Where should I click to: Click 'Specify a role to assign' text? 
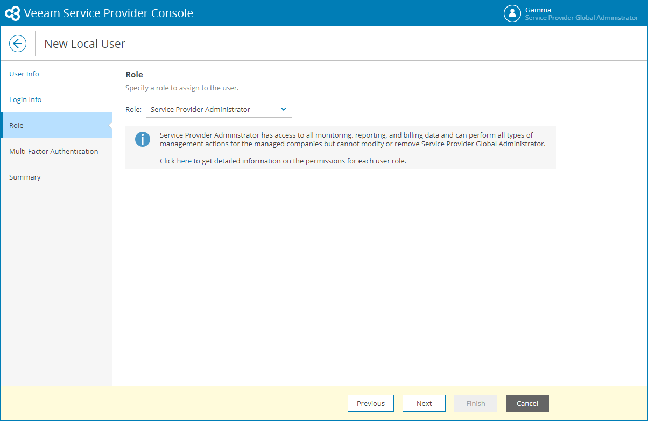click(x=182, y=88)
